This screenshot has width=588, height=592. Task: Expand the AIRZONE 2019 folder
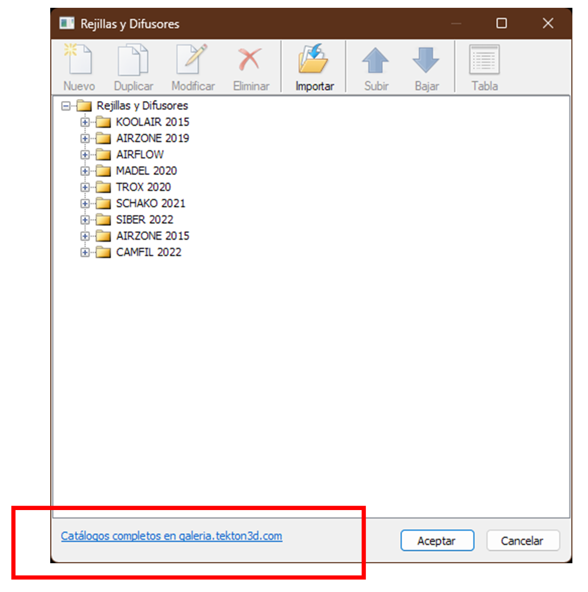click(85, 138)
